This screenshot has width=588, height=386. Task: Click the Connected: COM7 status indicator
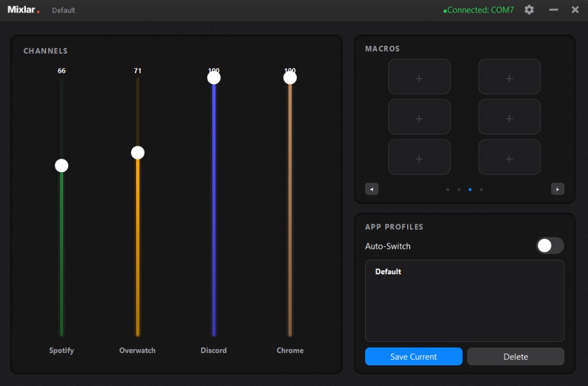click(478, 10)
